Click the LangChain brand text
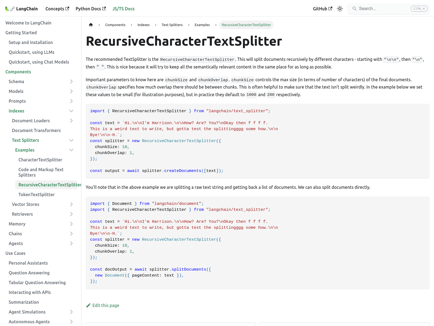434x326 pixels. click(x=27, y=9)
